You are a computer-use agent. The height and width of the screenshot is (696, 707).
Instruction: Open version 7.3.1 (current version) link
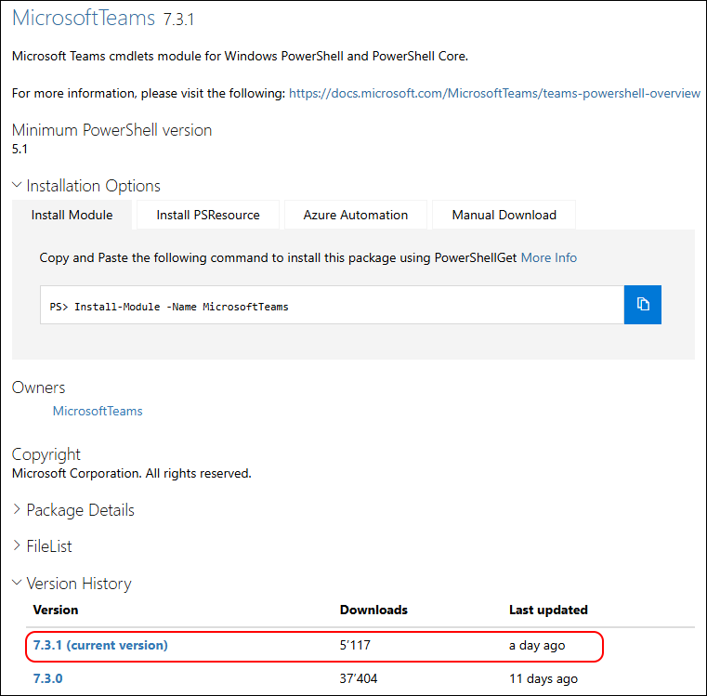pos(100,645)
